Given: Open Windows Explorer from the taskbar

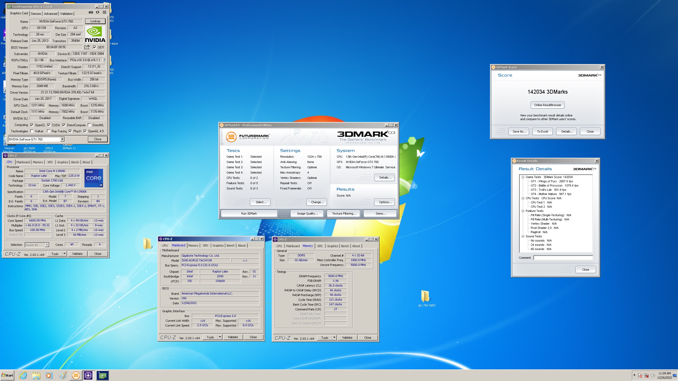Looking at the screenshot, I should tap(36, 375).
